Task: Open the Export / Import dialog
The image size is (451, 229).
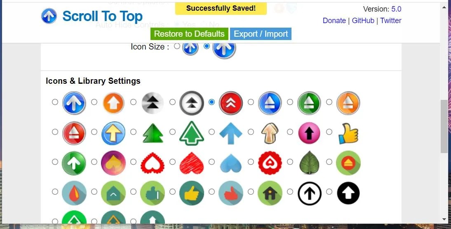Action: click(x=261, y=34)
